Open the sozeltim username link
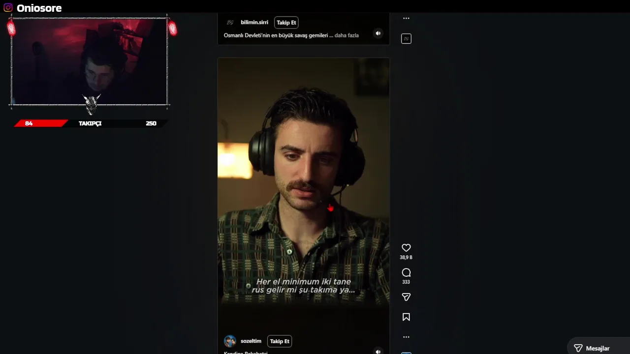This screenshot has width=630, height=354. coord(251,341)
